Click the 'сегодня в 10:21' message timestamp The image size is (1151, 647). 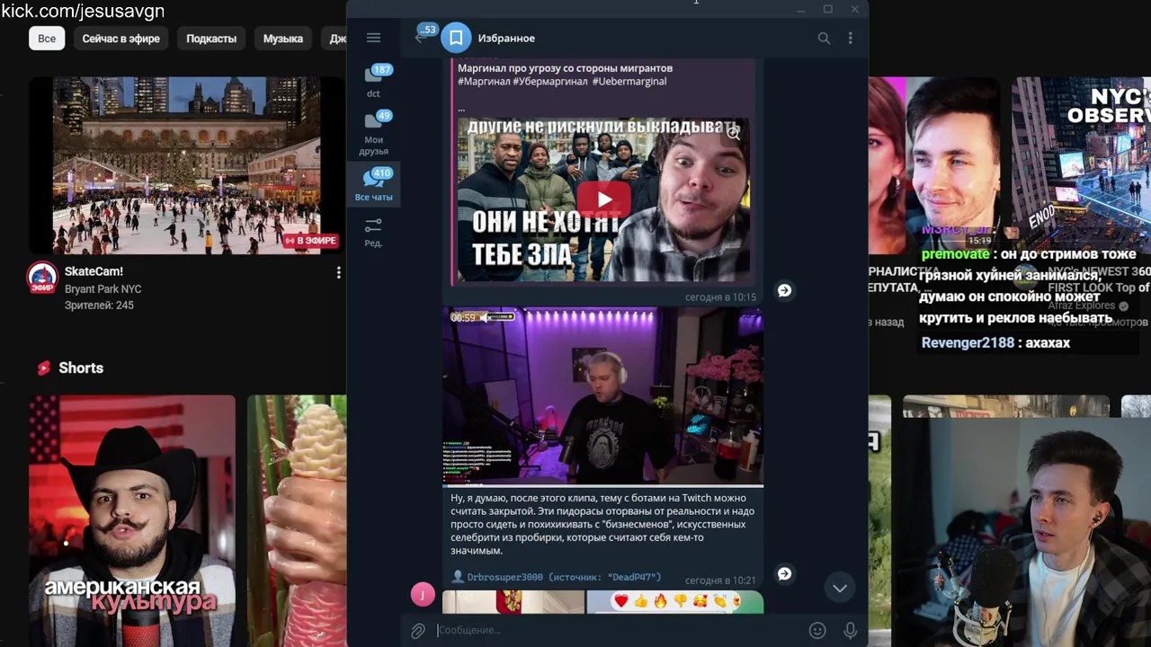pyautogui.click(x=720, y=581)
